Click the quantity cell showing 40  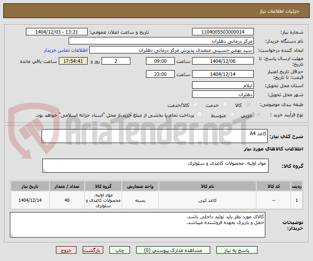(x=67, y=200)
